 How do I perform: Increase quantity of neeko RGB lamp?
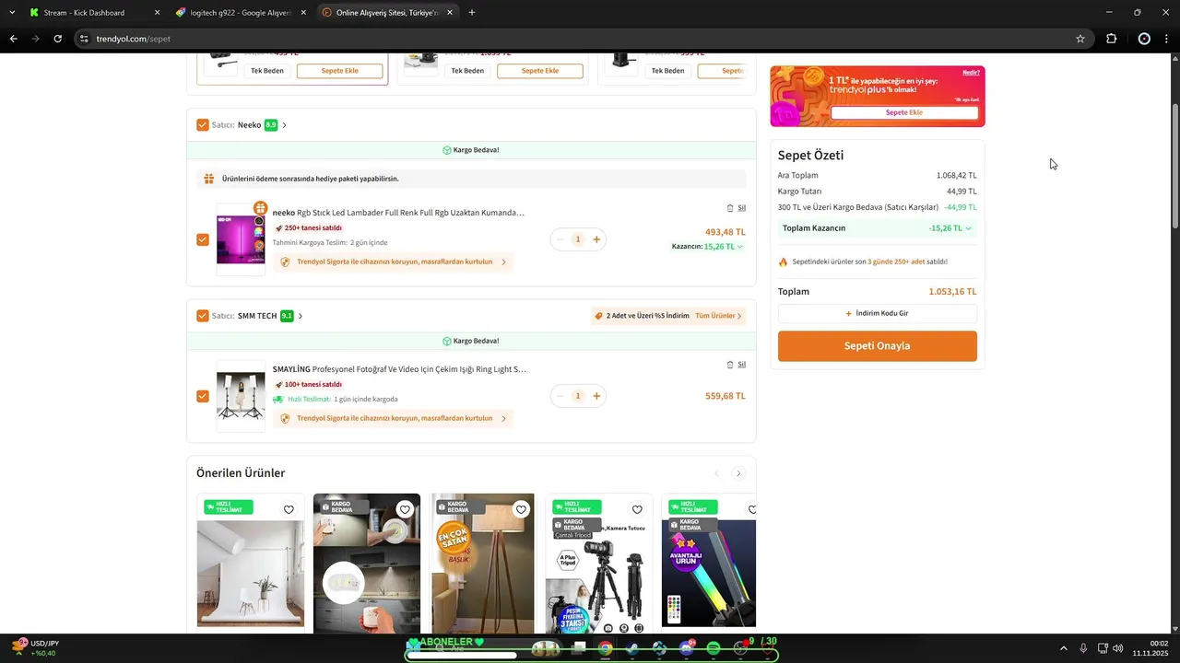[596, 239]
